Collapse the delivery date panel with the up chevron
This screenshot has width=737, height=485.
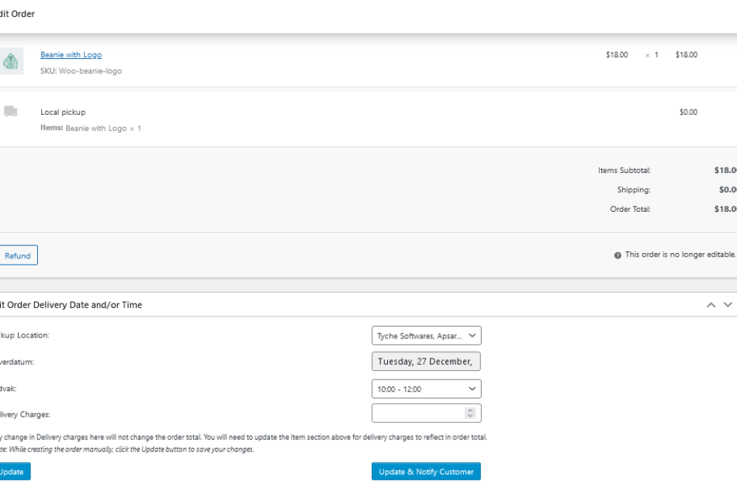(x=711, y=304)
